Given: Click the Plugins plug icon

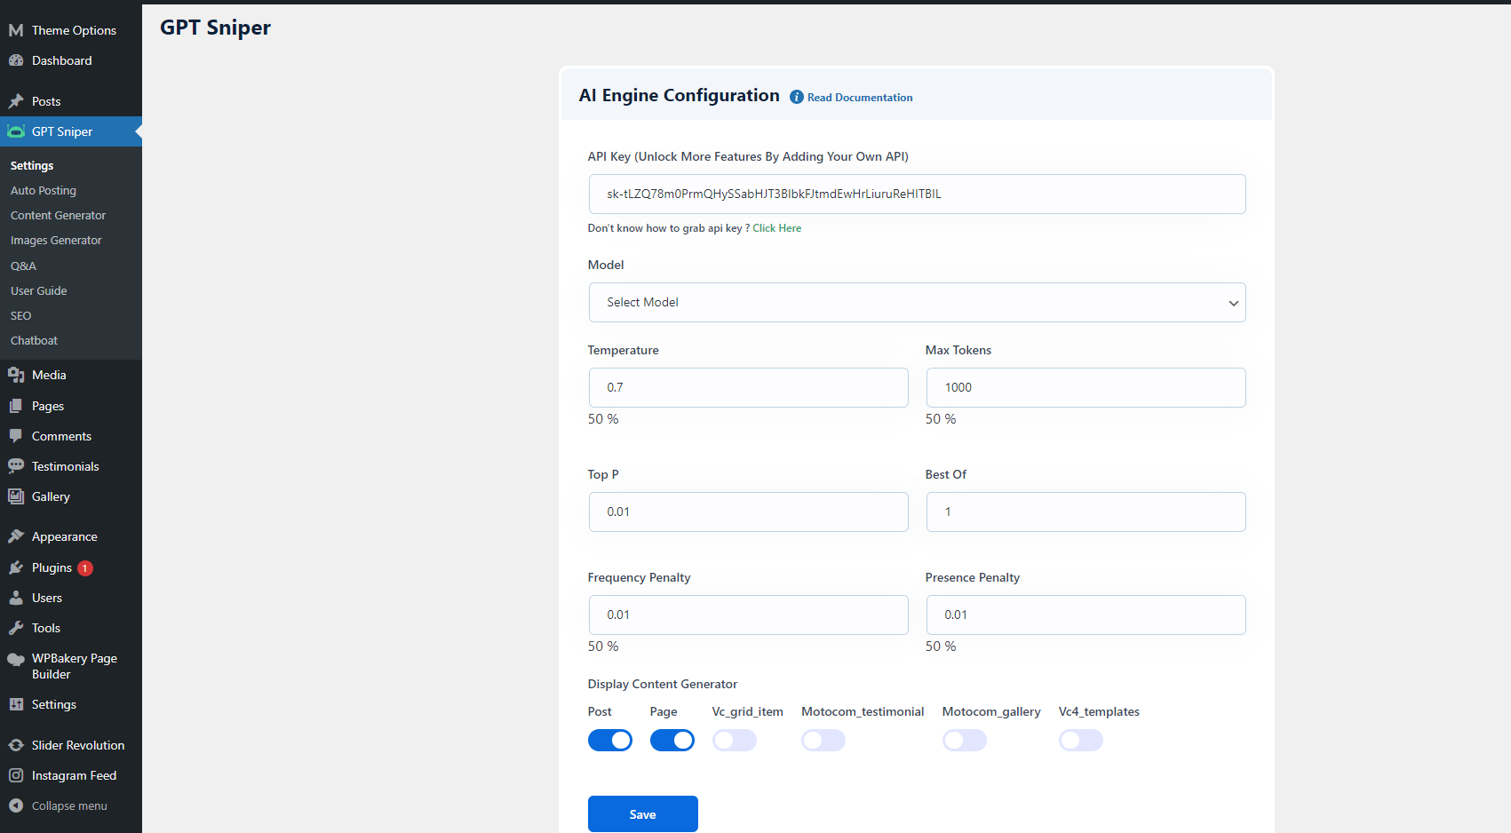Looking at the screenshot, I should pos(16,567).
